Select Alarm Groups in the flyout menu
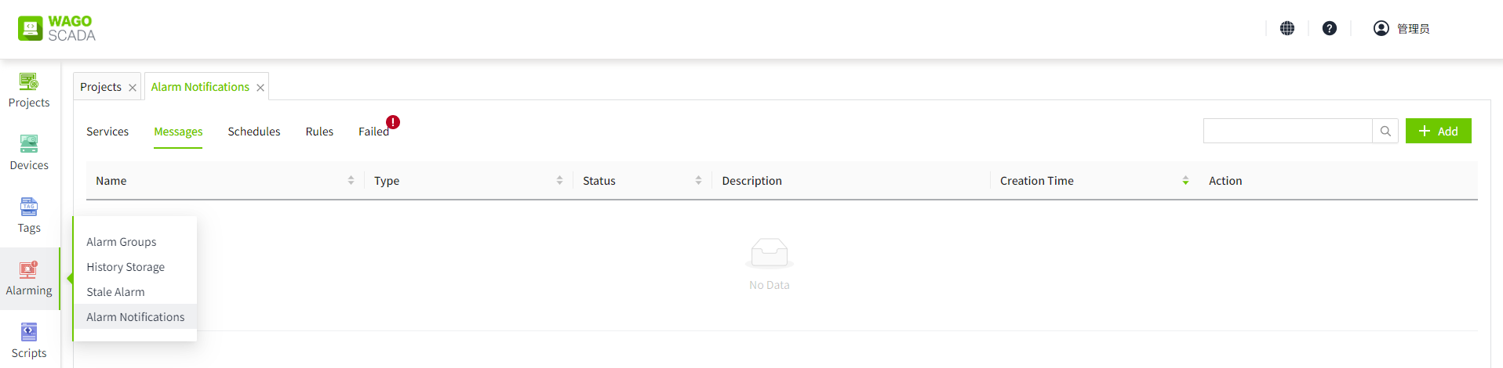 [122, 242]
